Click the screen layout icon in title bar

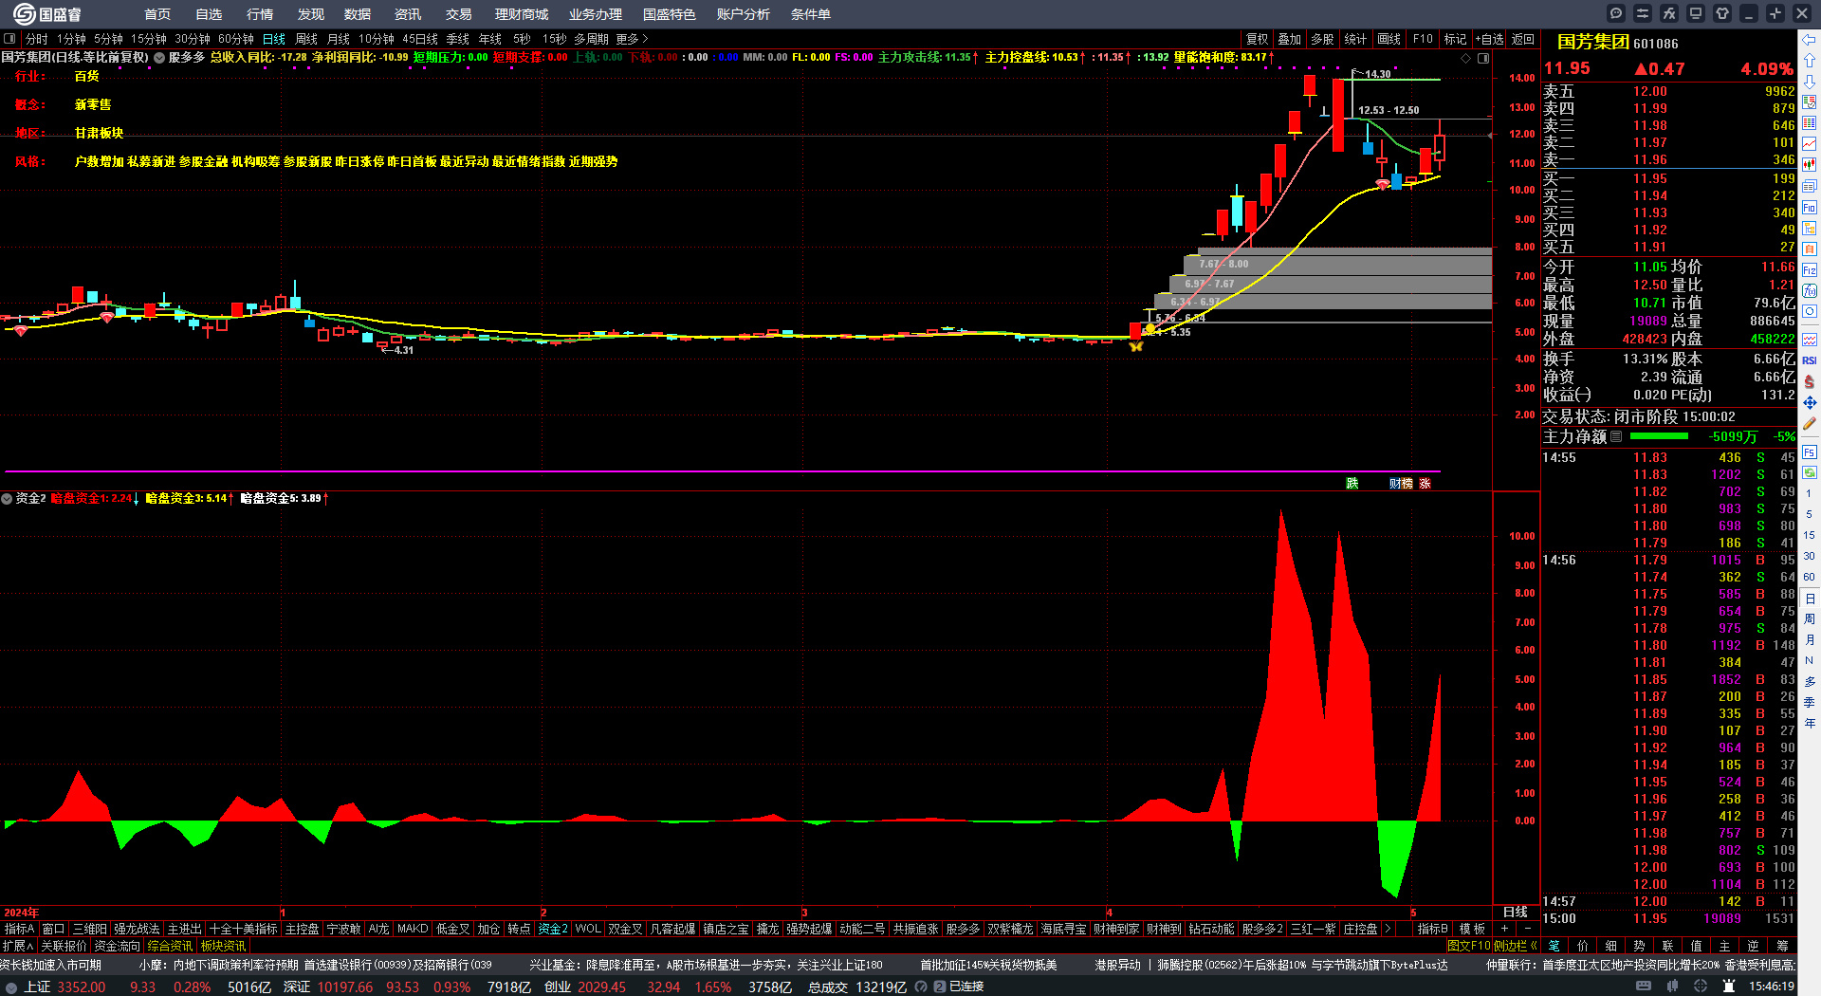pos(1696,13)
